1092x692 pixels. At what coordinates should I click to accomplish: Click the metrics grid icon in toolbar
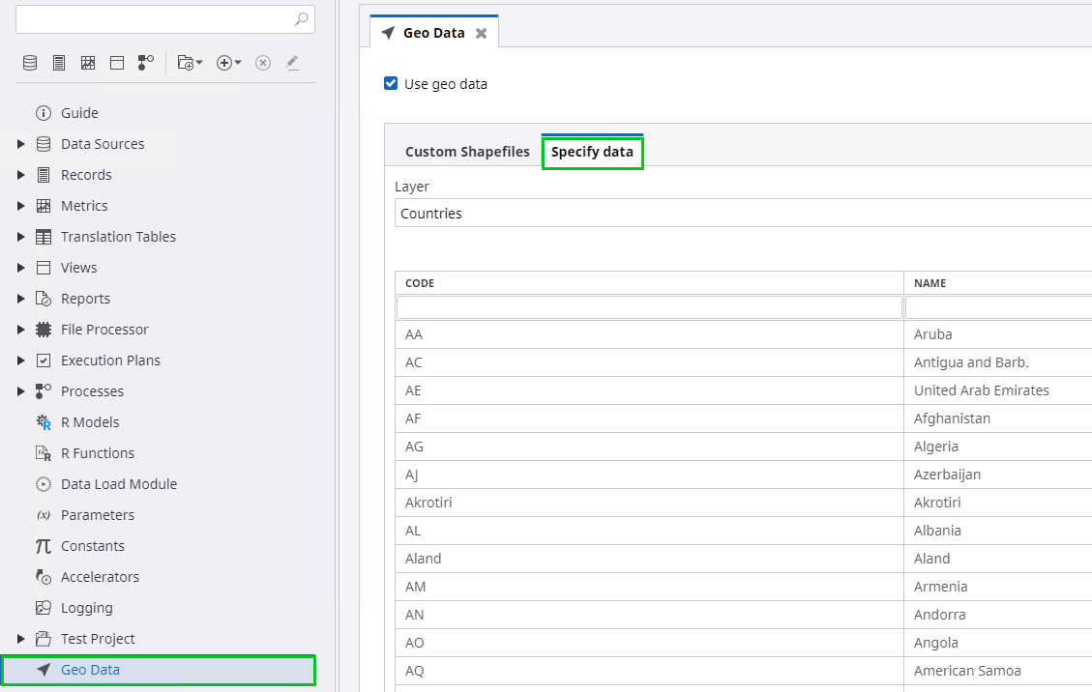point(88,63)
